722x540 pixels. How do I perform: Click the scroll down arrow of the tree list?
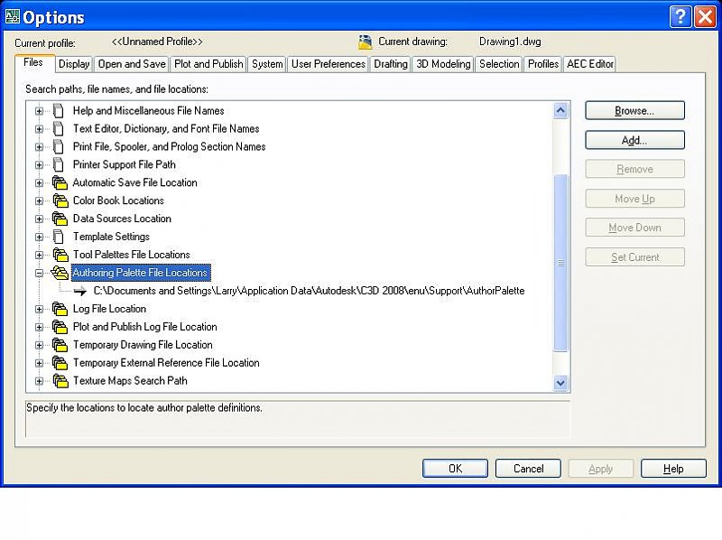pyautogui.click(x=560, y=382)
